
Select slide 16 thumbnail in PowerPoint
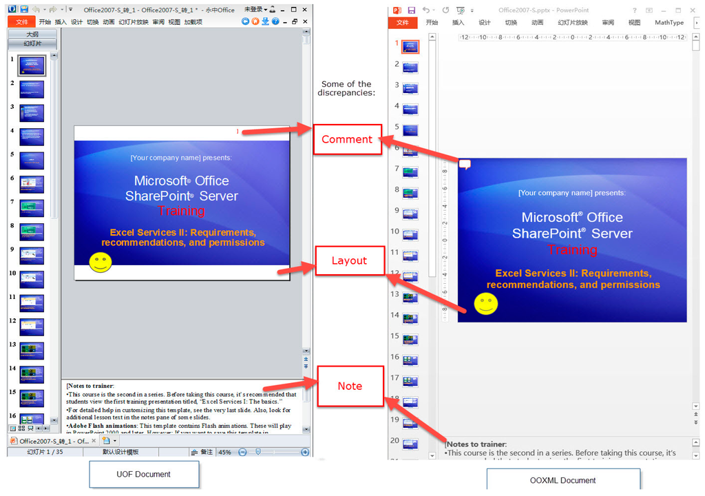click(410, 360)
